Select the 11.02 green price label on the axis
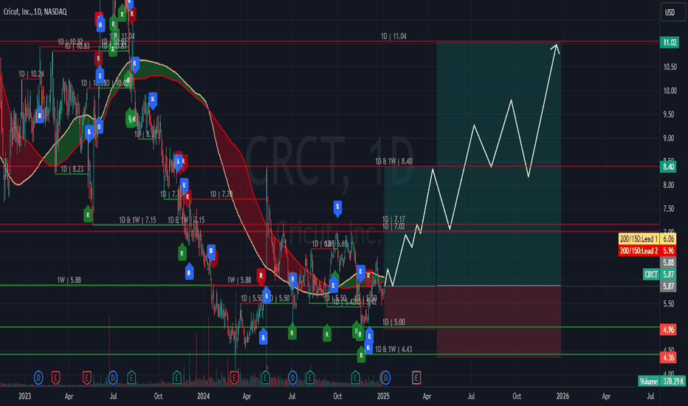 click(x=669, y=43)
